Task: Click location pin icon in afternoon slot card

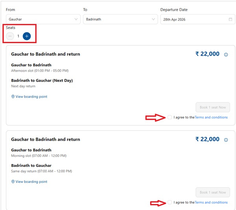Action: click(x=13, y=97)
